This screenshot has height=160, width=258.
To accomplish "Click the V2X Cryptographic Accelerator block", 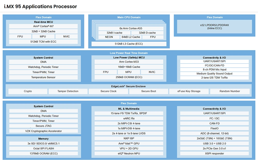I will pyautogui.click(x=43, y=131).
